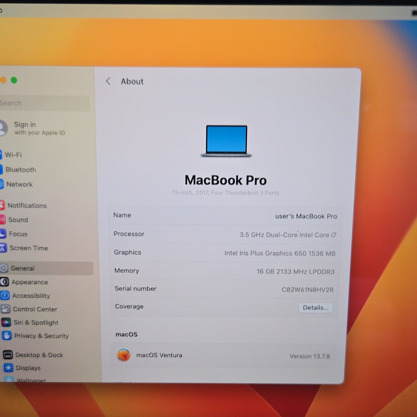
Task: Click the back chevron next to About
Action: (x=108, y=81)
